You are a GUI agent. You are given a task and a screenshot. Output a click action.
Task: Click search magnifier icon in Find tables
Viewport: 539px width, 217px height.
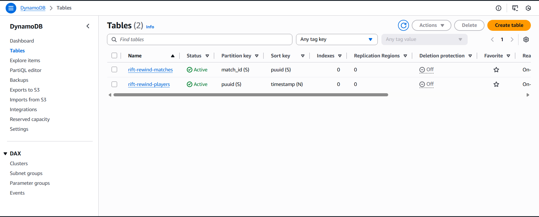[x=114, y=39]
